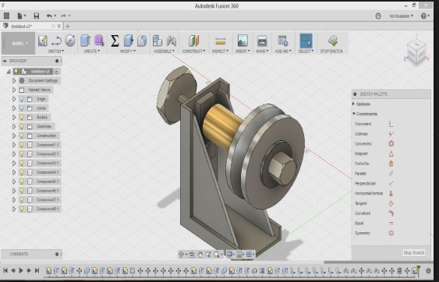Select the Concentric constraint icon
439x282 pixels.
tap(391, 143)
